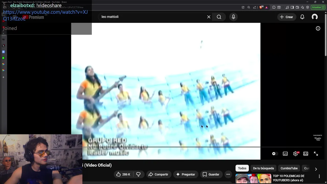Zoom page with the magnifier in address bar
Viewport: 327px width, 184px height.
click(x=249, y=7)
